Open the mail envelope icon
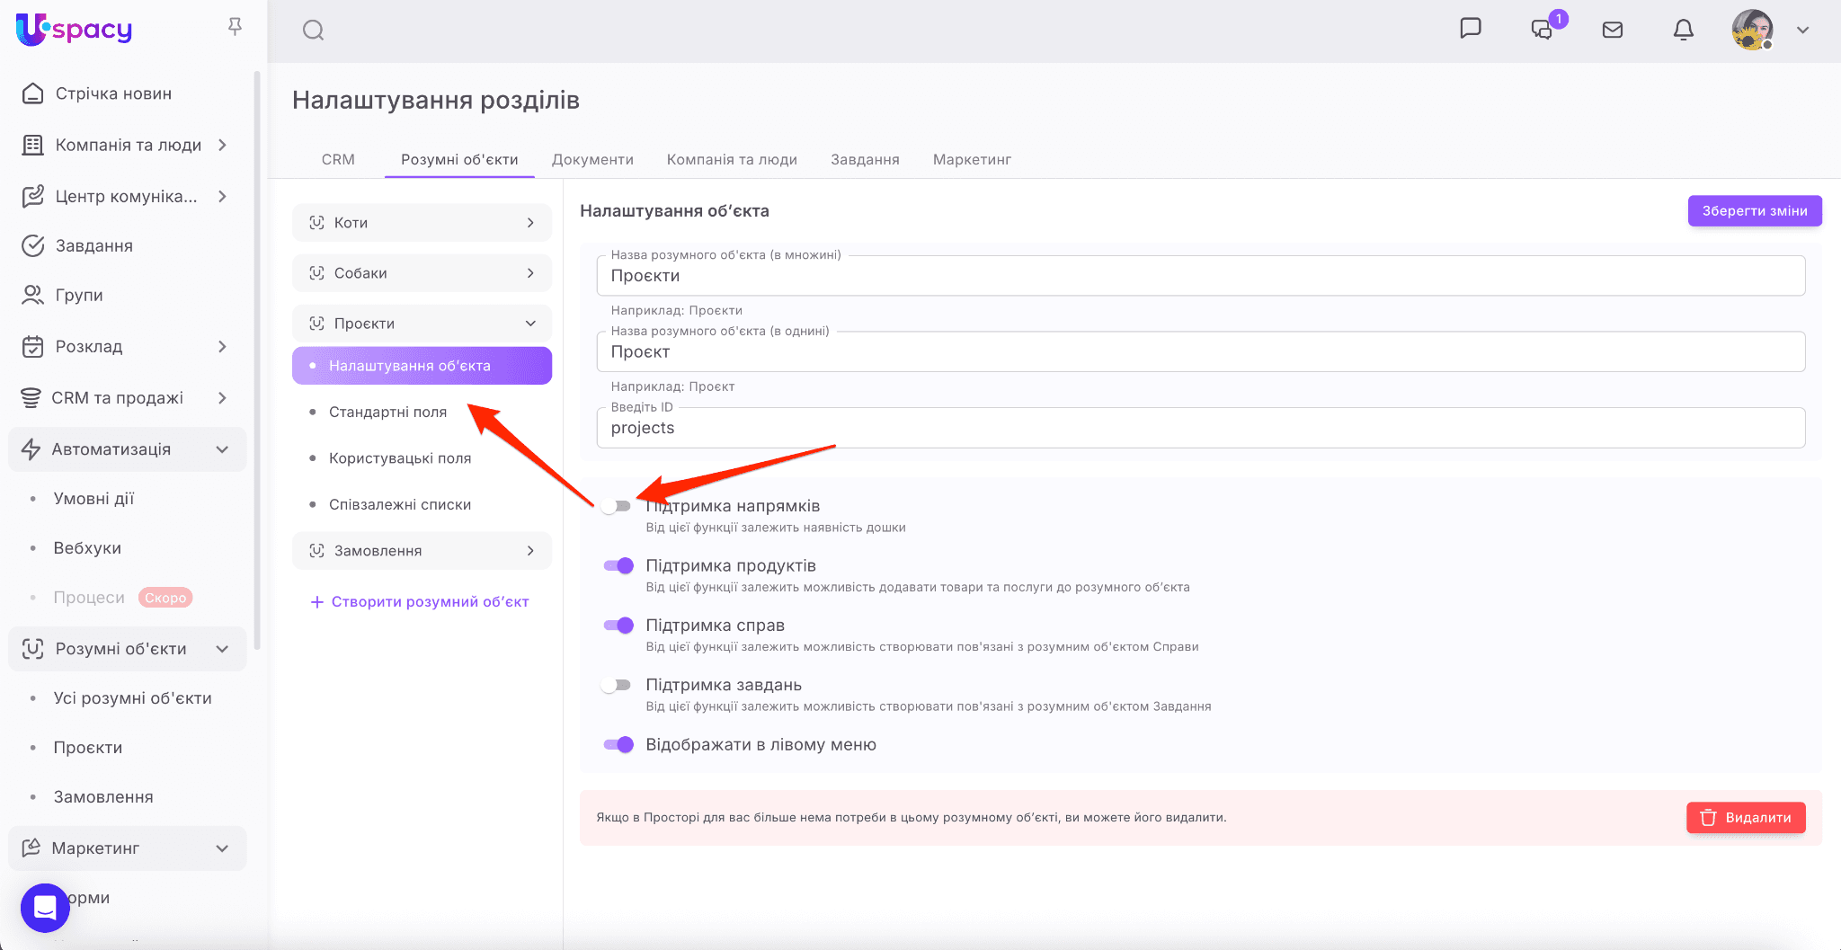Image resolution: width=1841 pixels, height=950 pixels. pos(1613,30)
